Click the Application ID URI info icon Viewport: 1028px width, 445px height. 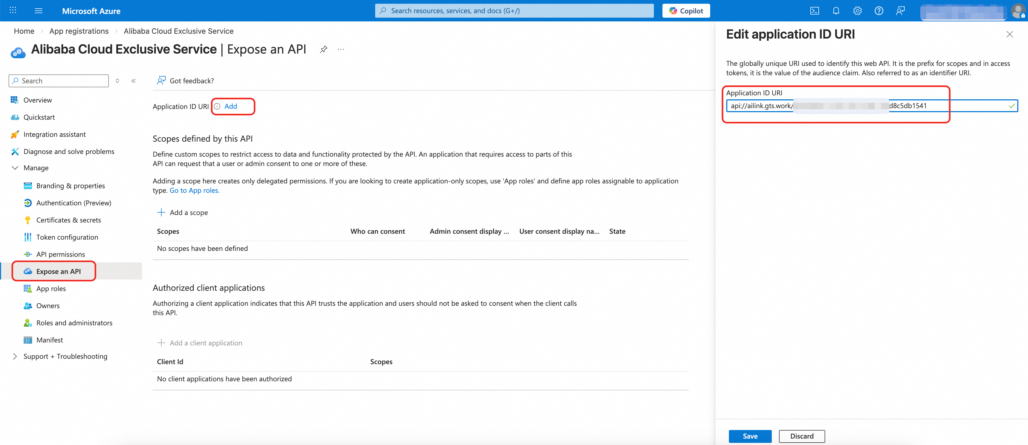pos(217,107)
